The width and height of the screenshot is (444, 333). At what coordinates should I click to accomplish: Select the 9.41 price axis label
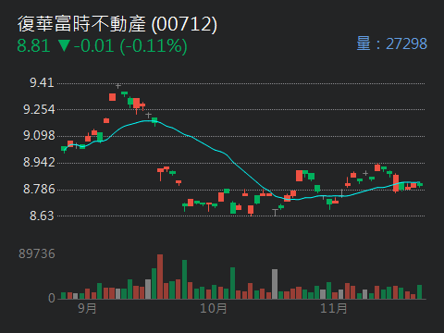[42, 82]
